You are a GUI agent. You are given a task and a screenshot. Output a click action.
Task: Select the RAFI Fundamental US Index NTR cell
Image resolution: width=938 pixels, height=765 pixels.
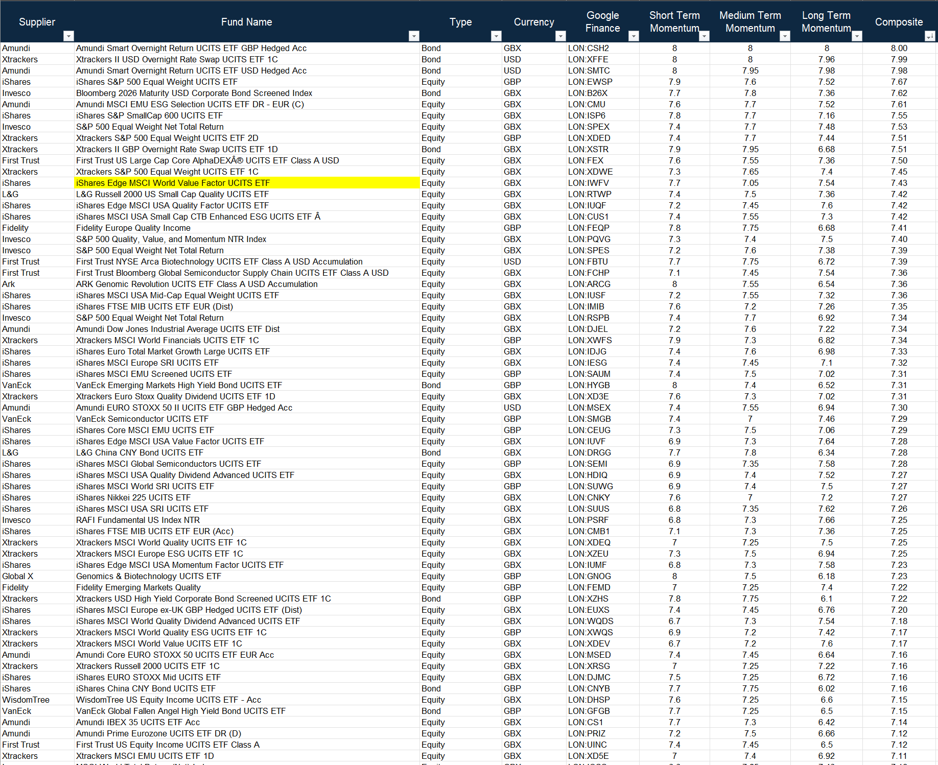247,520
